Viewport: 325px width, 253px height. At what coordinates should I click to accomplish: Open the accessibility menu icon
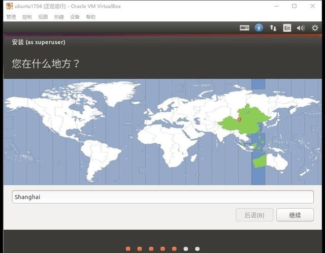pos(259,28)
